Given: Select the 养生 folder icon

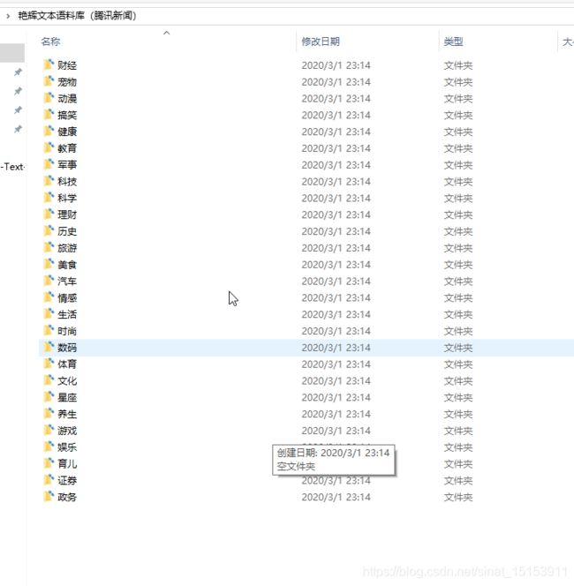Looking at the screenshot, I should (x=49, y=414).
